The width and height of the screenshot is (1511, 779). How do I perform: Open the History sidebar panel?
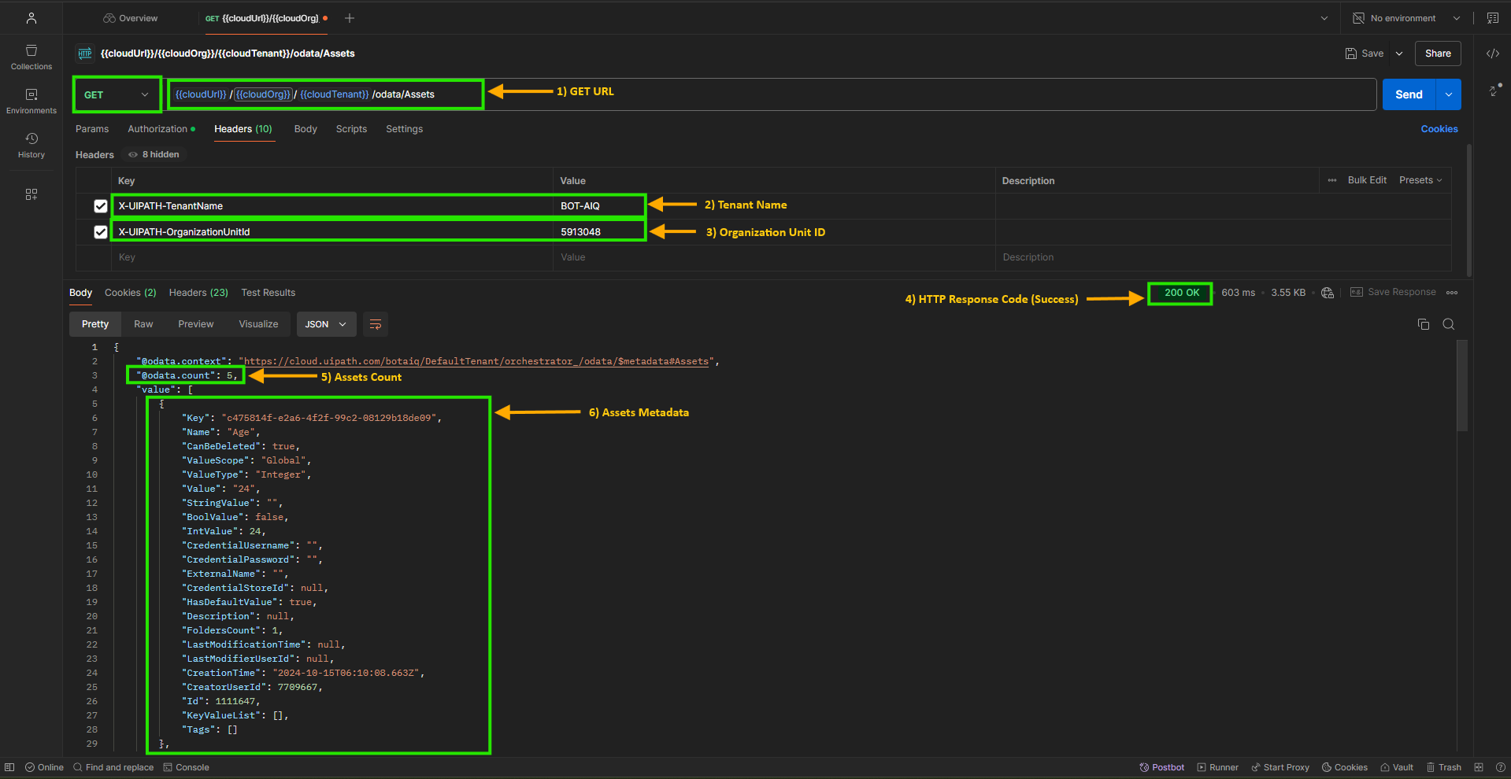click(x=31, y=146)
